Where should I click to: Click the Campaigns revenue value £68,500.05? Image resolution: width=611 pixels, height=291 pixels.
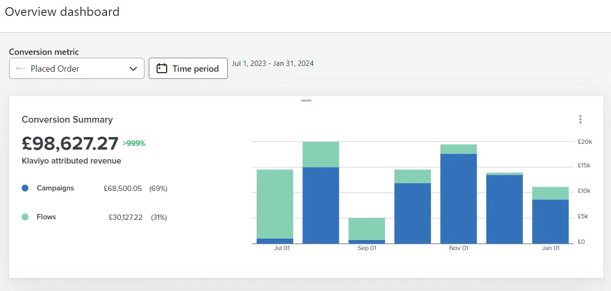[123, 189]
